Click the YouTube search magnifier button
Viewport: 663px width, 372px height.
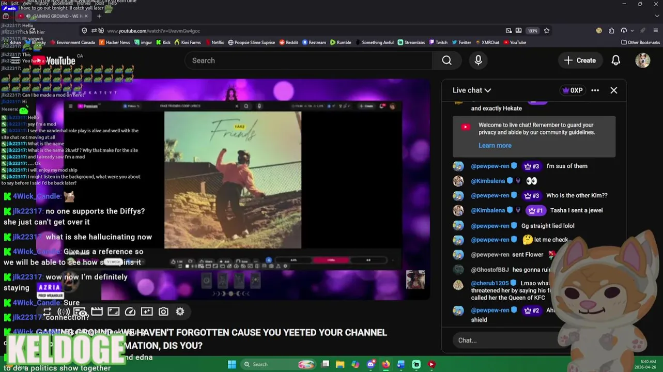pyautogui.click(x=446, y=60)
